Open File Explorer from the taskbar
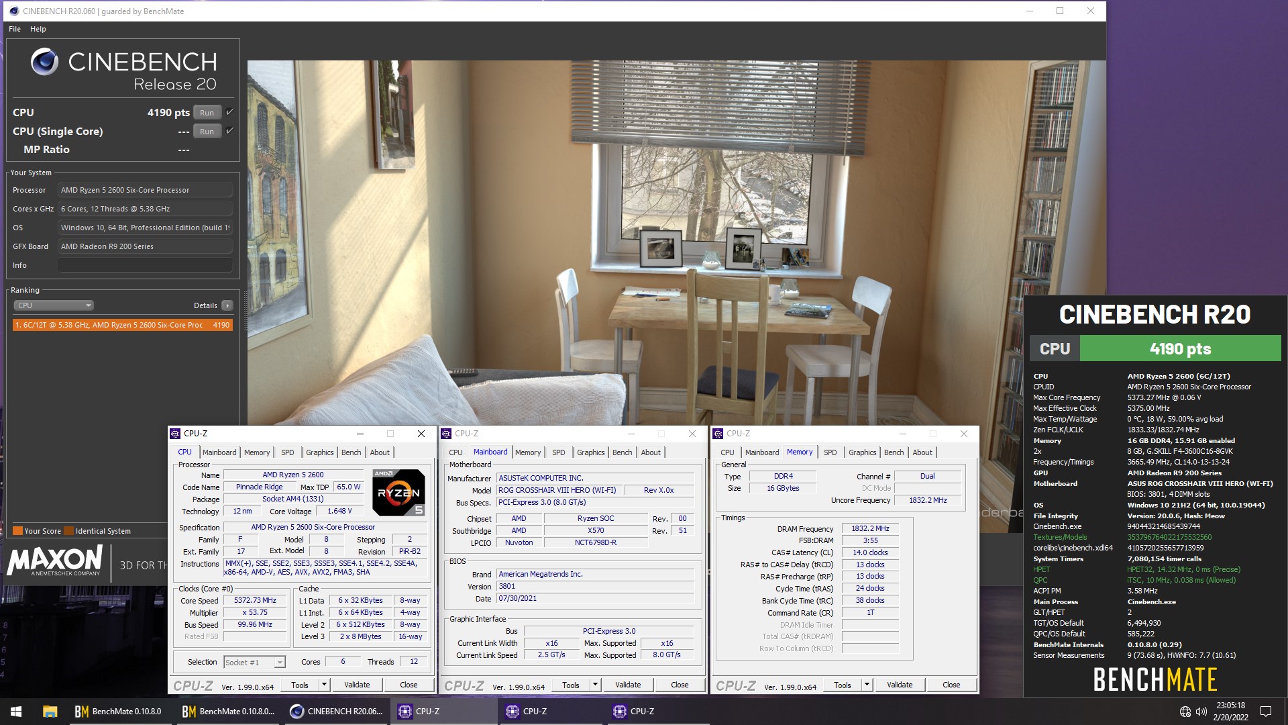This screenshot has width=1288, height=725. (x=50, y=712)
